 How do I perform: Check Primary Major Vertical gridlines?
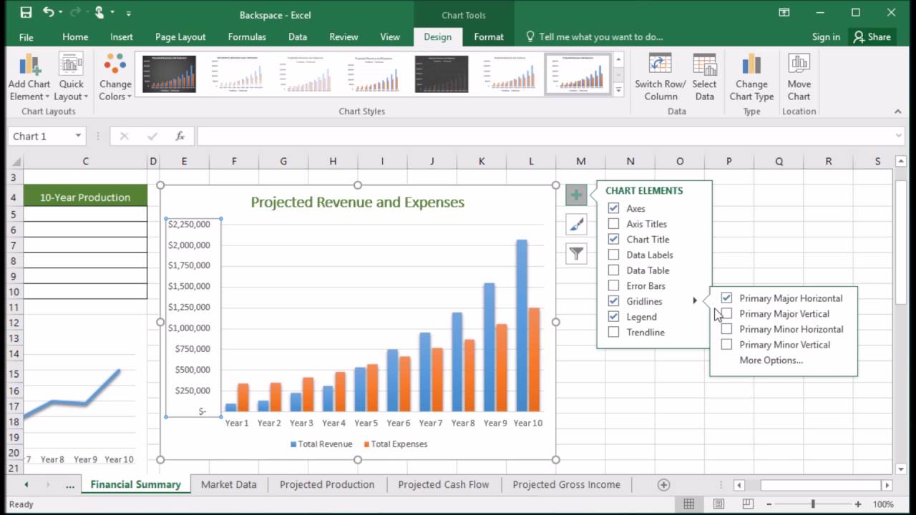(x=726, y=314)
